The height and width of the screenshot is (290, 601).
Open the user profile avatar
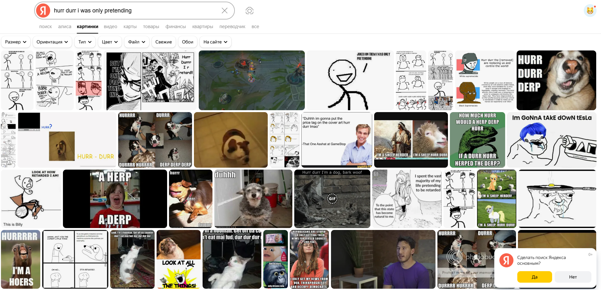coord(590,11)
